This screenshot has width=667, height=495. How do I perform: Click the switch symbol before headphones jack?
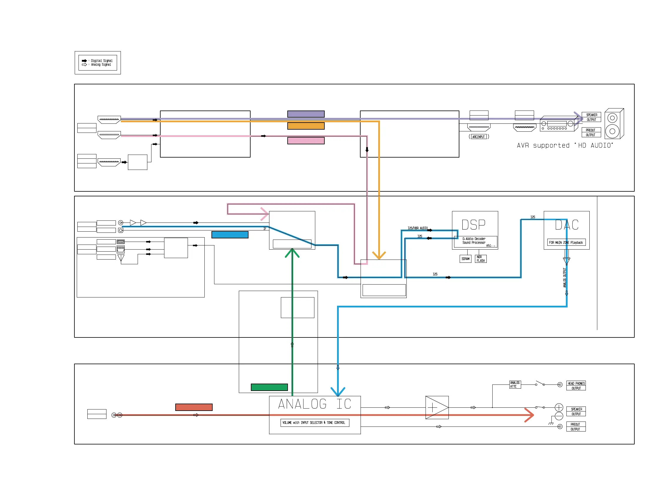(x=540, y=384)
